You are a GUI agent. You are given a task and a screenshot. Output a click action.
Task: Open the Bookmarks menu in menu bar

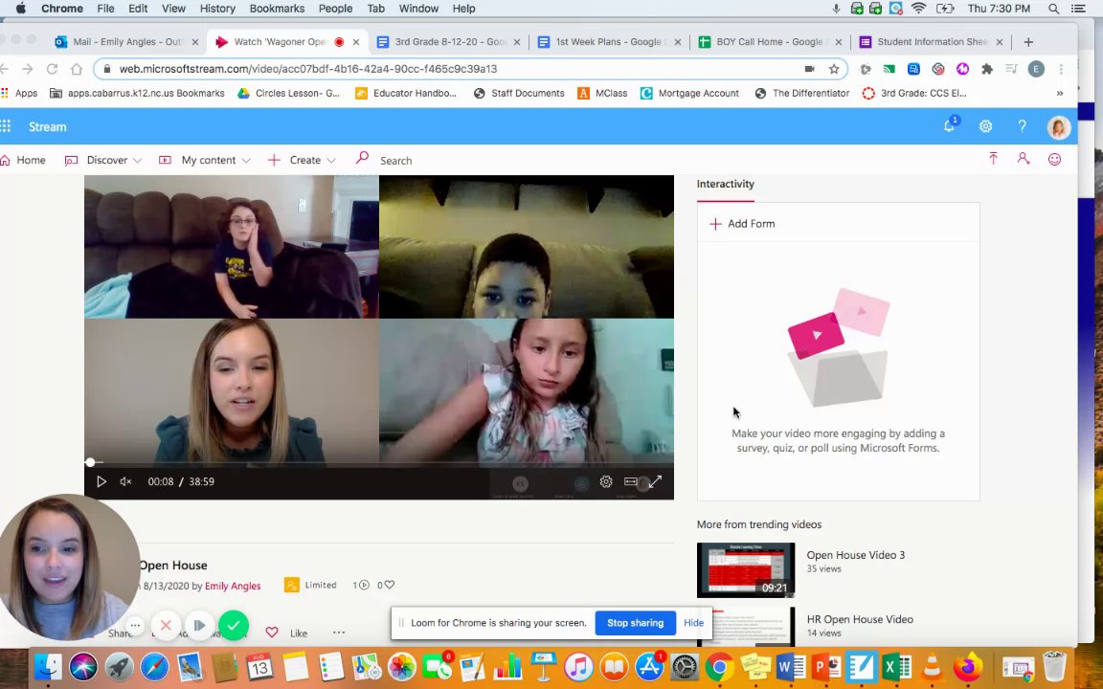pyautogui.click(x=277, y=9)
